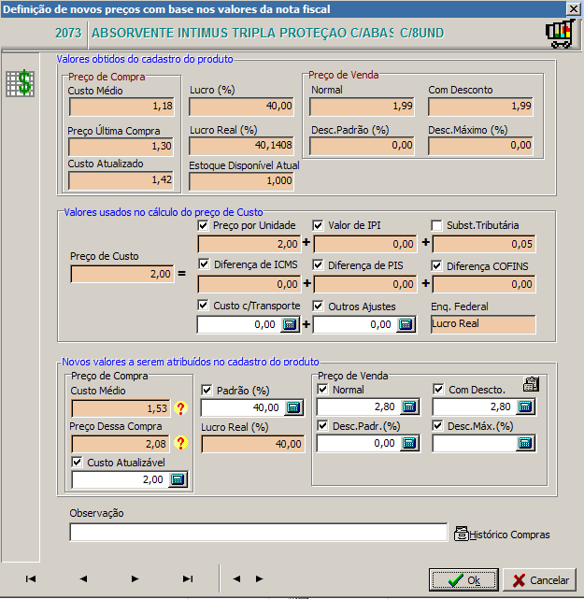Click the Enq. Federal field showing Lucro Real
This screenshot has width=584, height=599.
[483, 324]
